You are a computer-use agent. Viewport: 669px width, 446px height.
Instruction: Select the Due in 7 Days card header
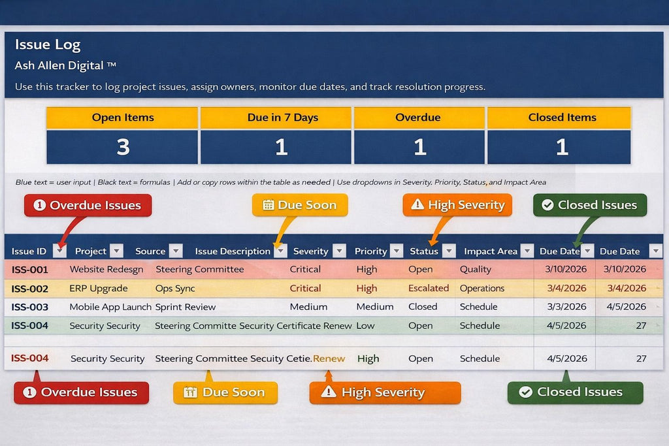pos(276,118)
